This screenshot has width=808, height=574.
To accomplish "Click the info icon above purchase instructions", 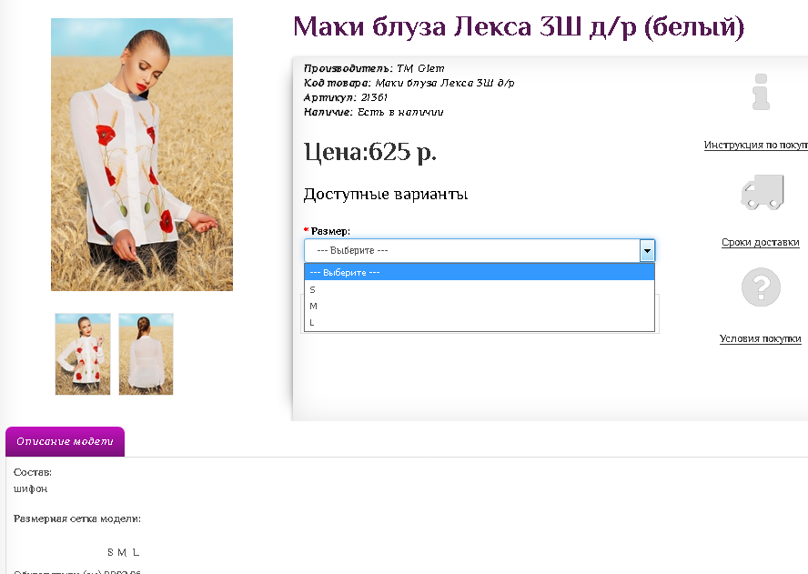I will 761,92.
